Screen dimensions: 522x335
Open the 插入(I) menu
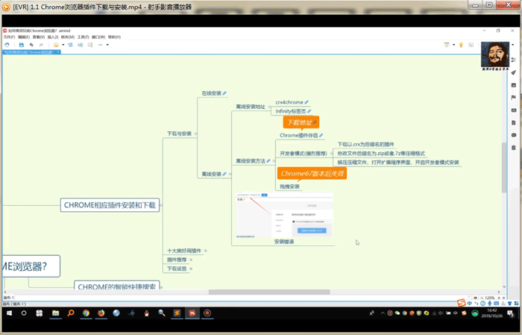(x=53, y=37)
